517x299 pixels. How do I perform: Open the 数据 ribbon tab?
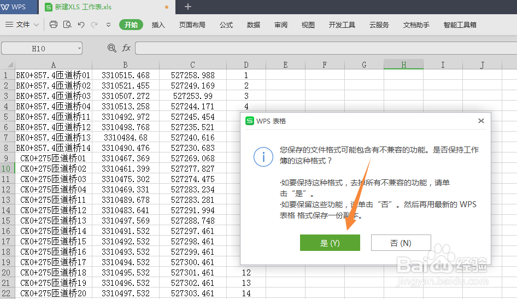(254, 25)
